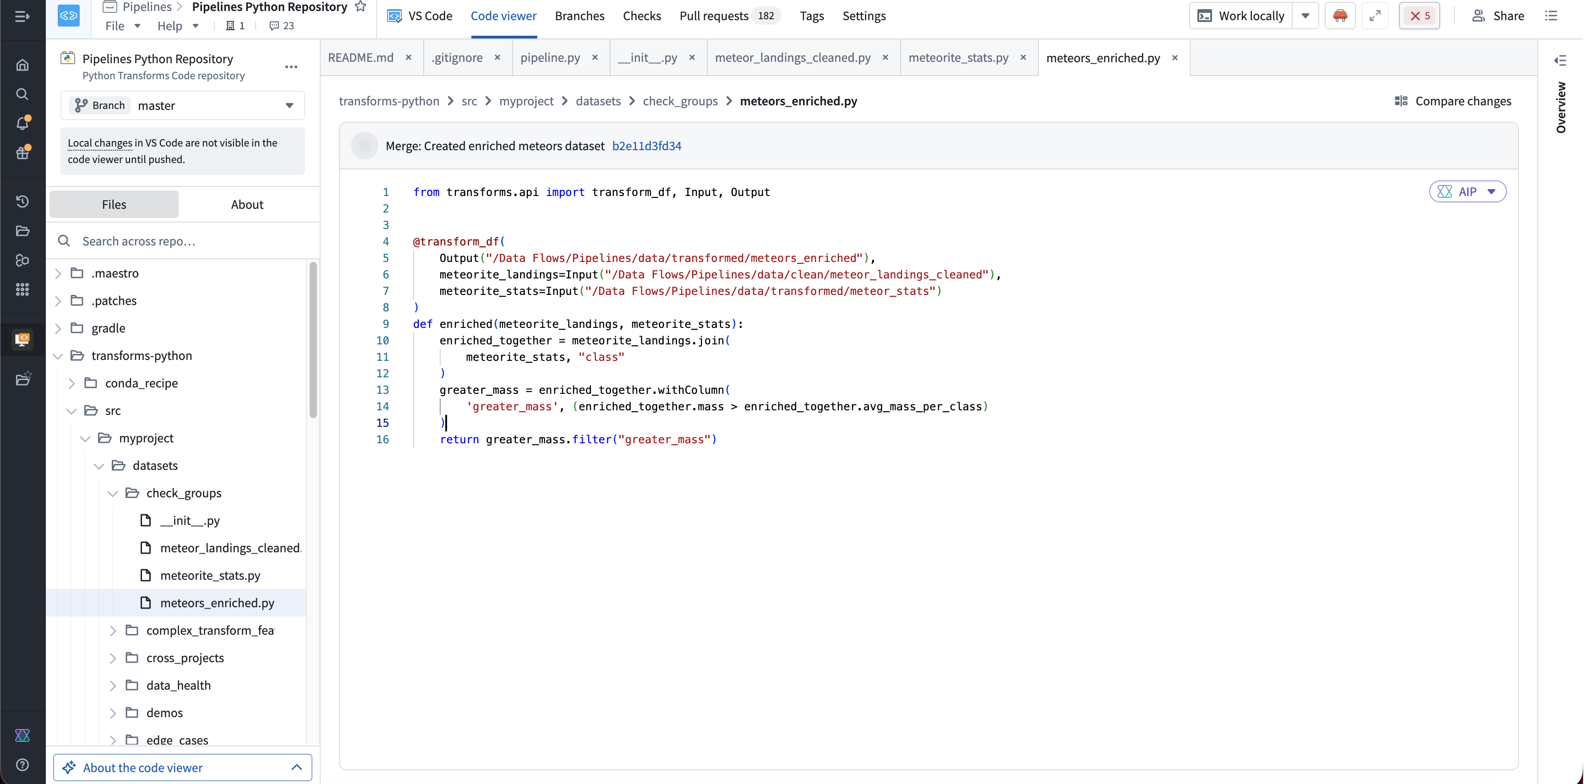This screenshot has height=784, width=1584.
Task: Open the list panel icon at top right
Action: click(x=1551, y=16)
